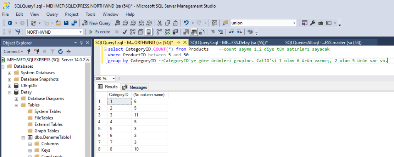Click the Paste icon

pyautogui.click(x=175, y=23)
